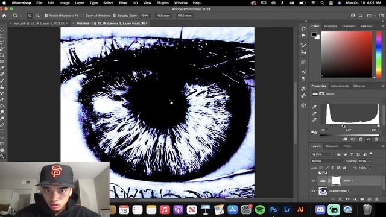Select the Type tool
This screenshot has width=386, height=217.
[x=2, y=131]
